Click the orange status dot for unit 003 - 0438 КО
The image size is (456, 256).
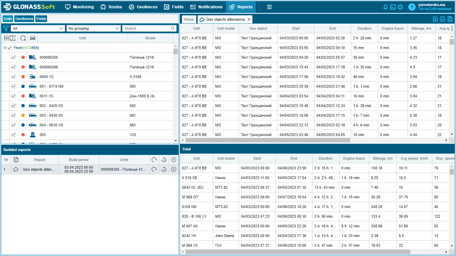(23, 115)
